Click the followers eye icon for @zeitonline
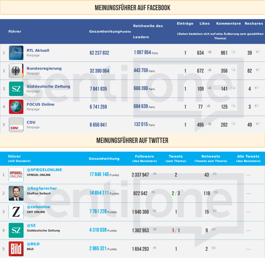The image size is (265, 258). click(155, 211)
